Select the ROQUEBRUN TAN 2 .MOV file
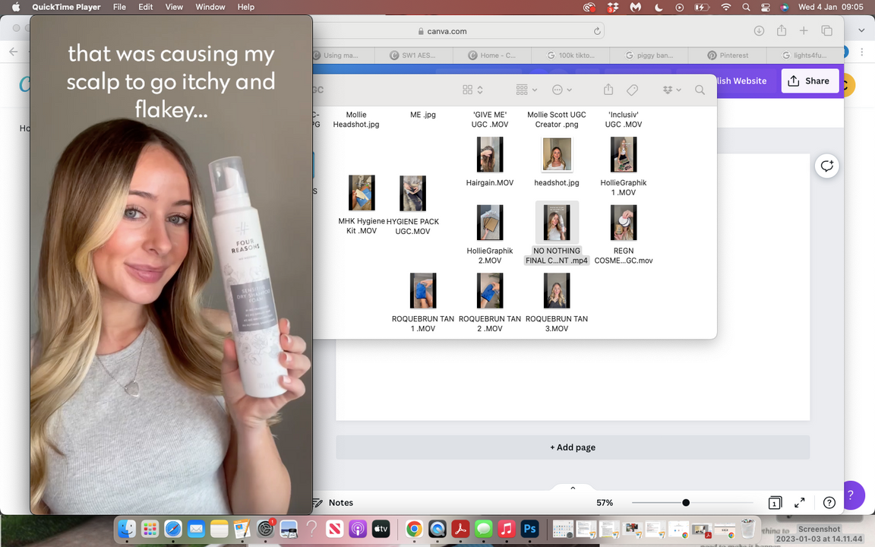Screen dimensions: 875x547 pos(490,302)
